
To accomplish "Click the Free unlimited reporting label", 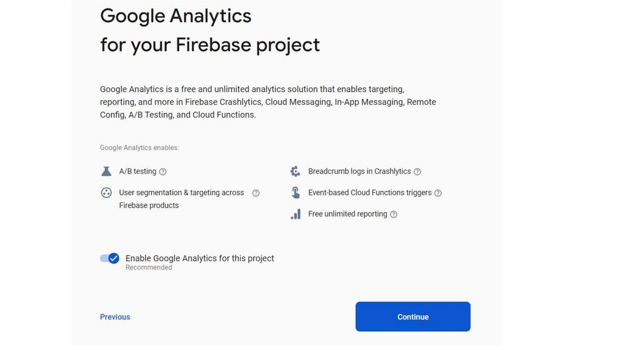I will (347, 214).
